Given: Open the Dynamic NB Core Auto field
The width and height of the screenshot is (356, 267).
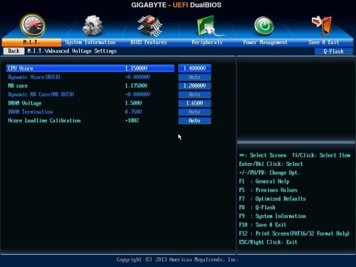Looking at the screenshot, I should pyautogui.click(x=194, y=95).
